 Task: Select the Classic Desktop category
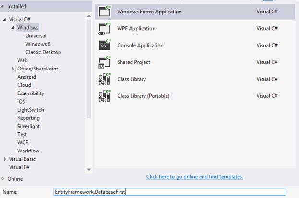(43, 52)
